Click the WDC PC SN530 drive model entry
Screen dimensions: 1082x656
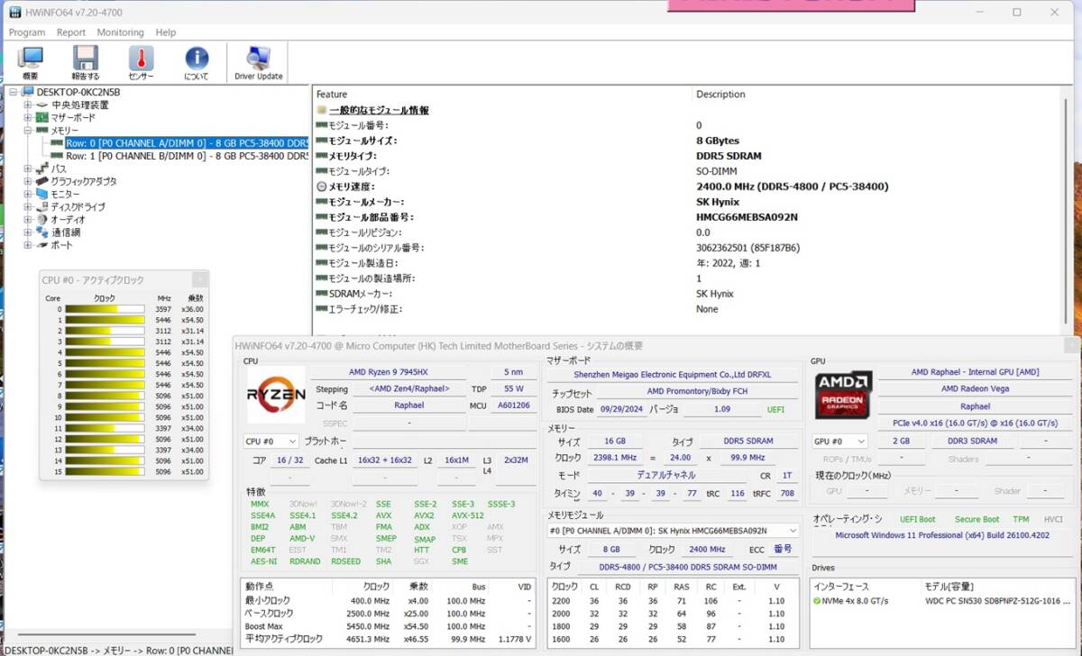pyautogui.click(x=997, y=601)
